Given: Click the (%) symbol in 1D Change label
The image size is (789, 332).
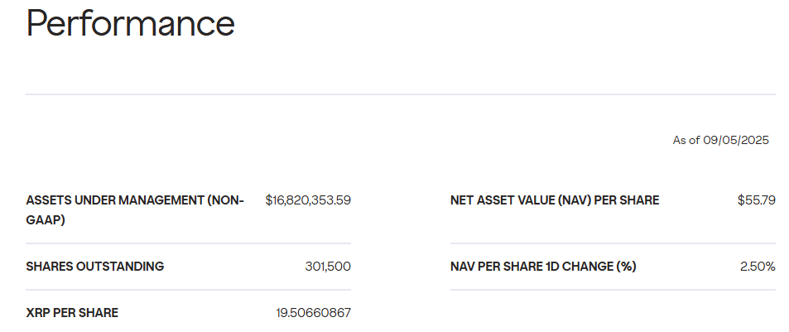Looking at the screenshot, I should [x=625, y=267].
